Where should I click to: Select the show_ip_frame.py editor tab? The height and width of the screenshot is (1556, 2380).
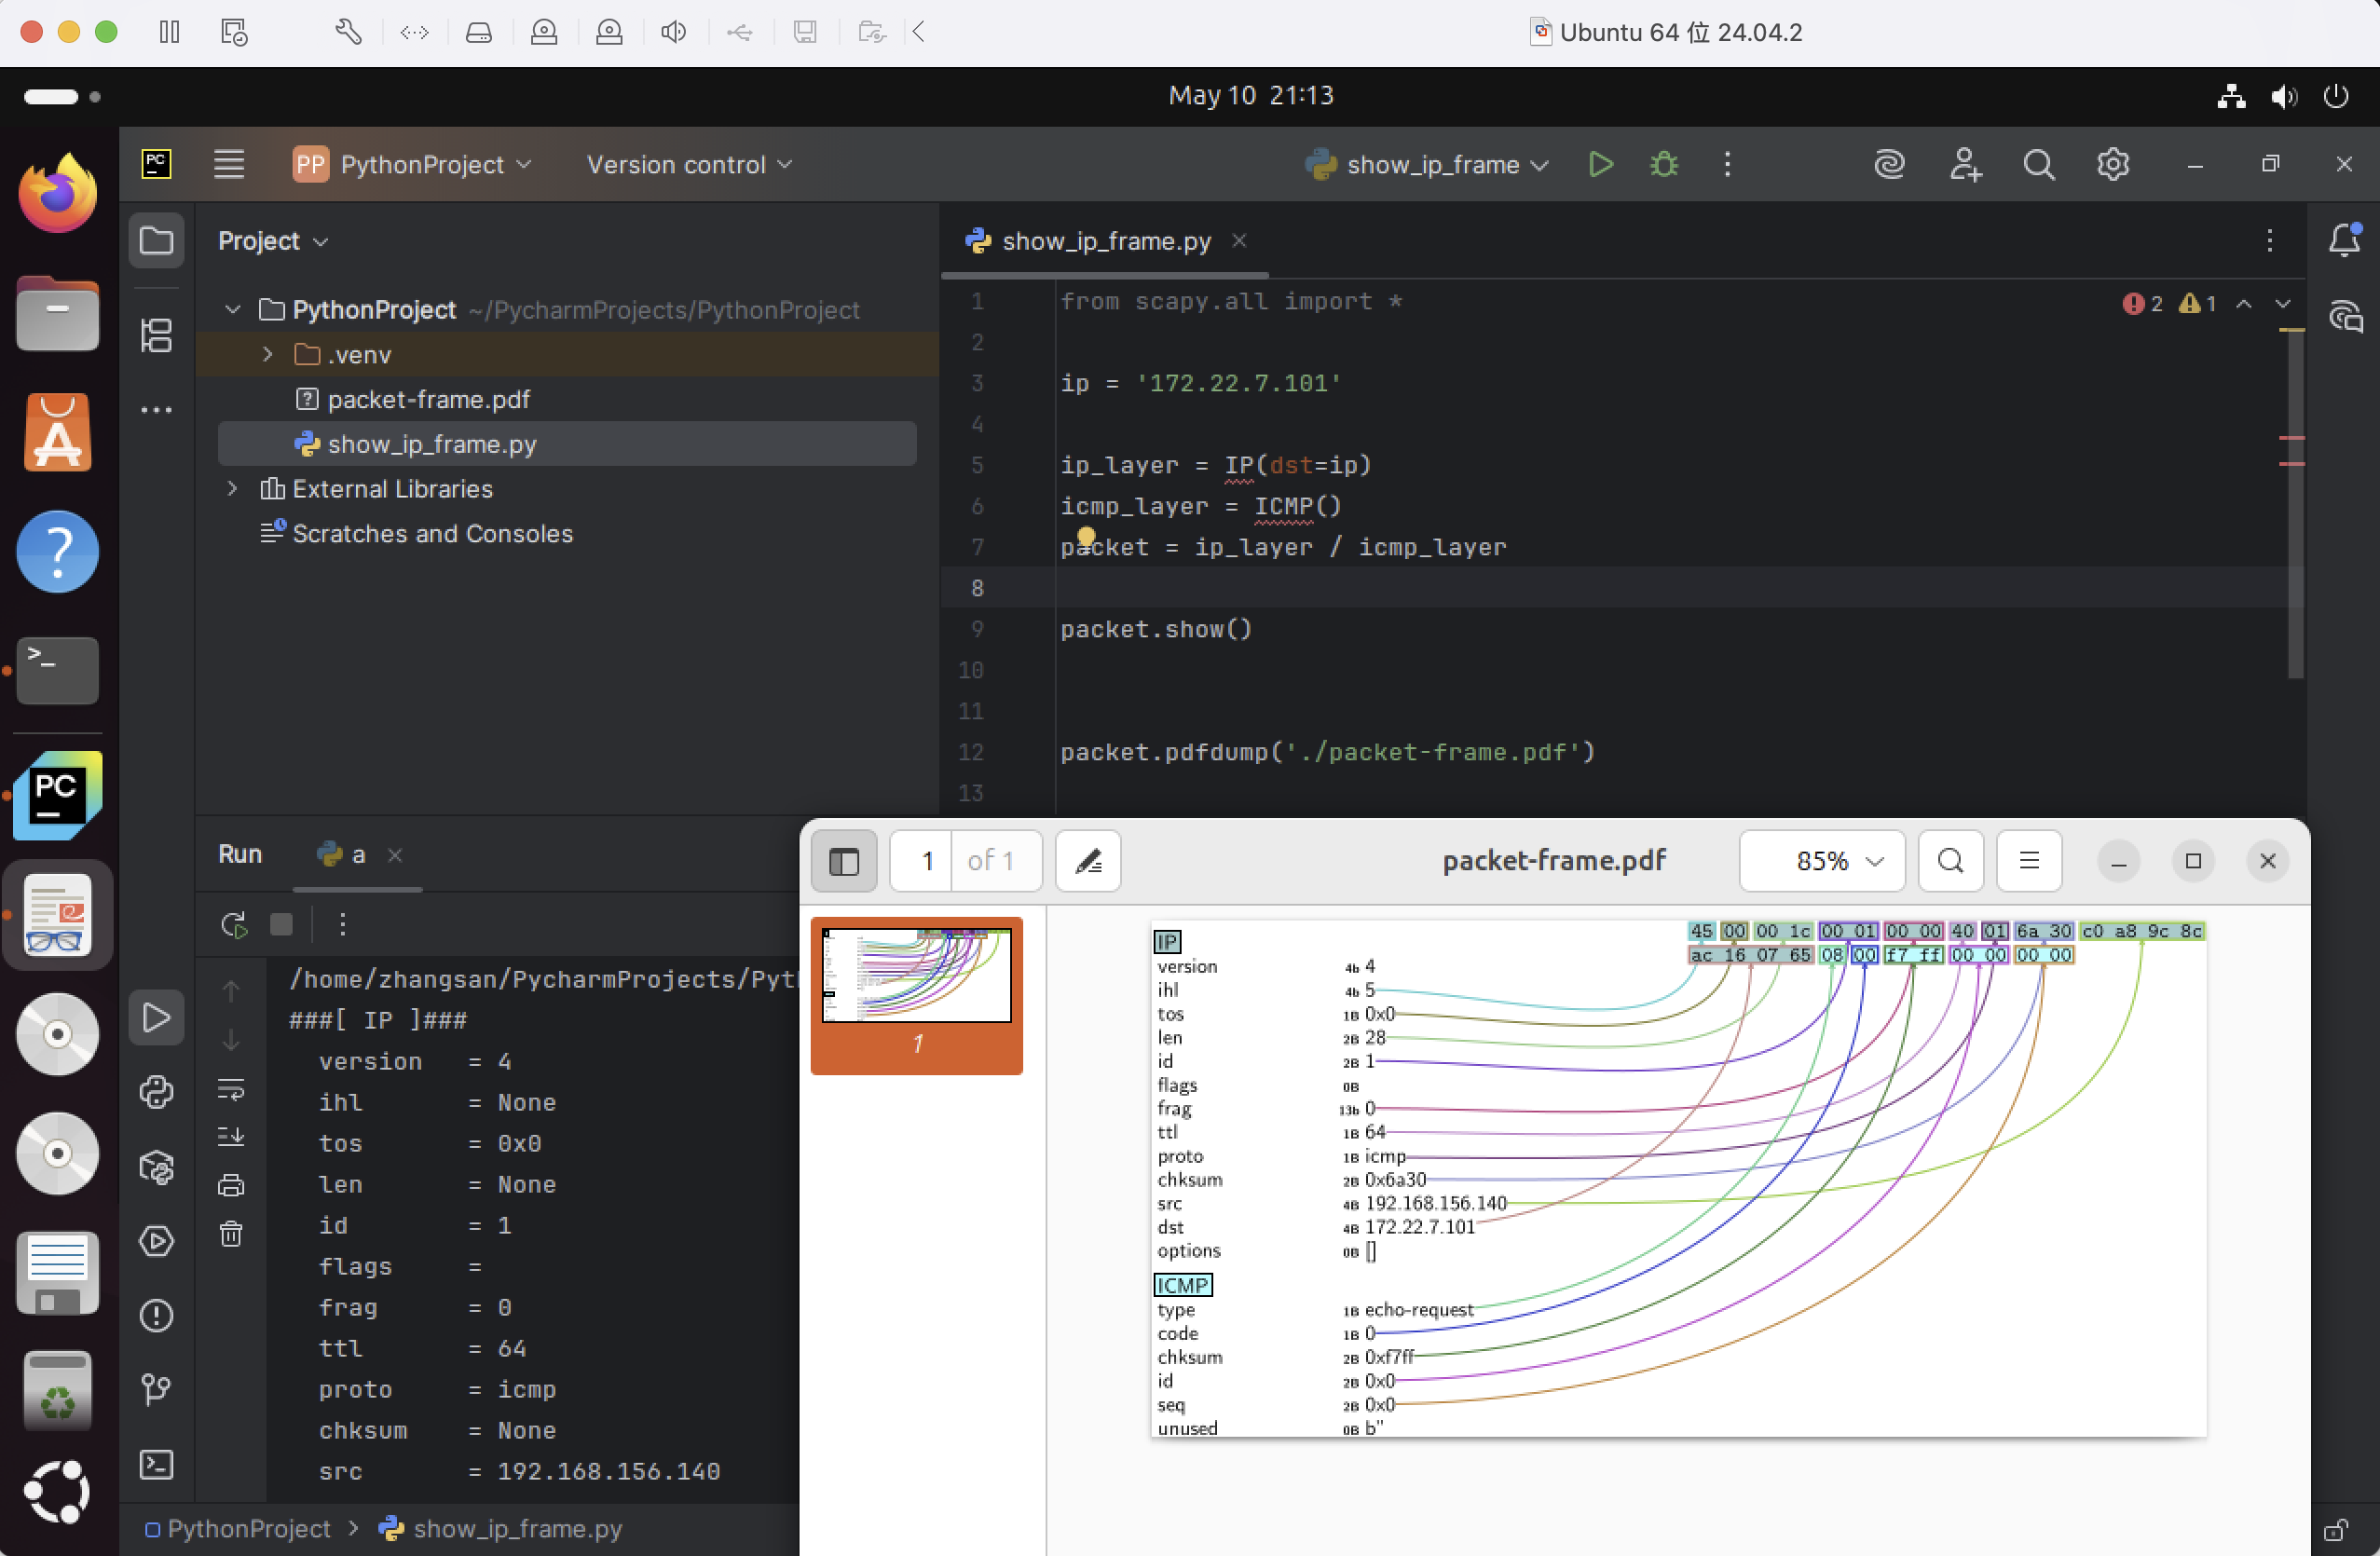(1105, 241)
